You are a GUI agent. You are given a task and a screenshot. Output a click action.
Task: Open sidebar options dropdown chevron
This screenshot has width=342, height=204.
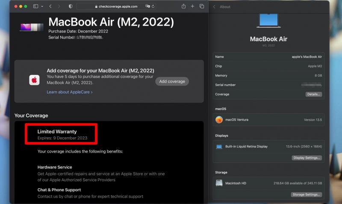pyautogui.click(x=42, y=6)
